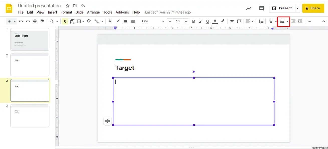Open the text color picker
The image size is (328, 149).
[215, 21]
